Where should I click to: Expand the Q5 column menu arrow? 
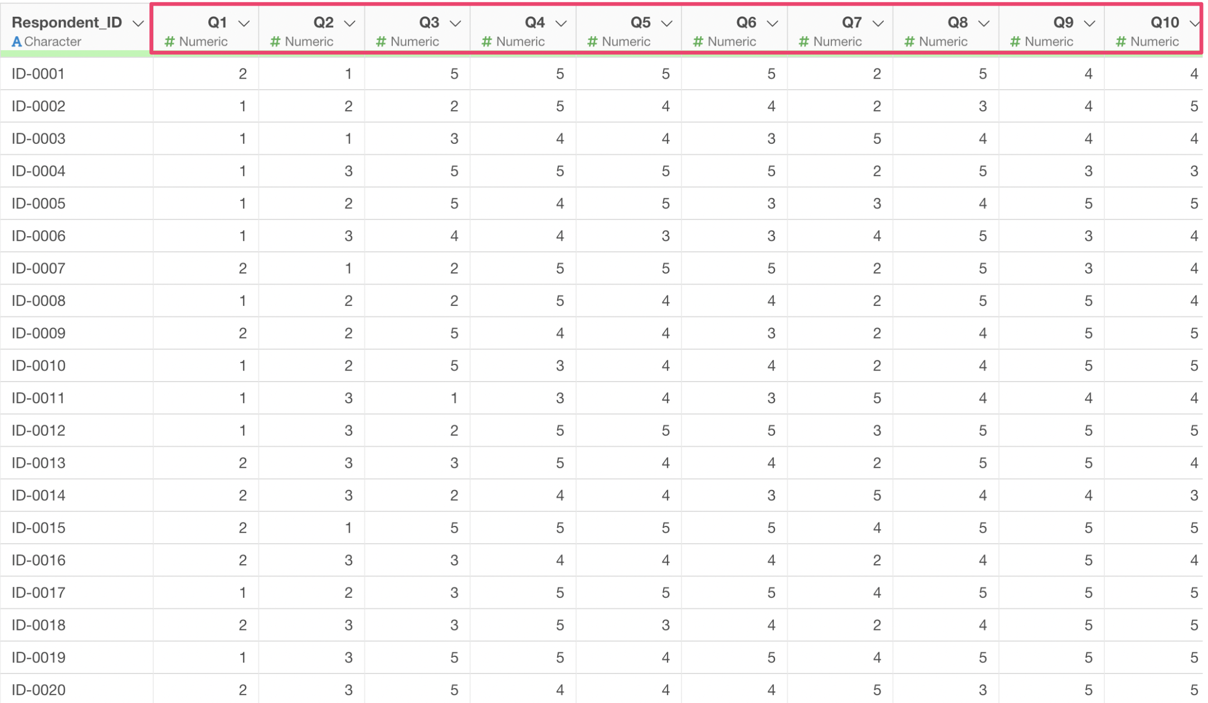tap(666, 23)
